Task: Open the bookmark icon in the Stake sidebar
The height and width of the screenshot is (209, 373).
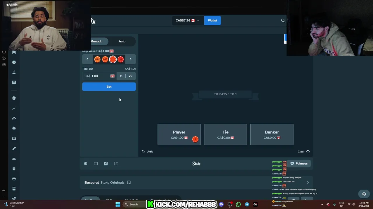Action: pos(14,52)
